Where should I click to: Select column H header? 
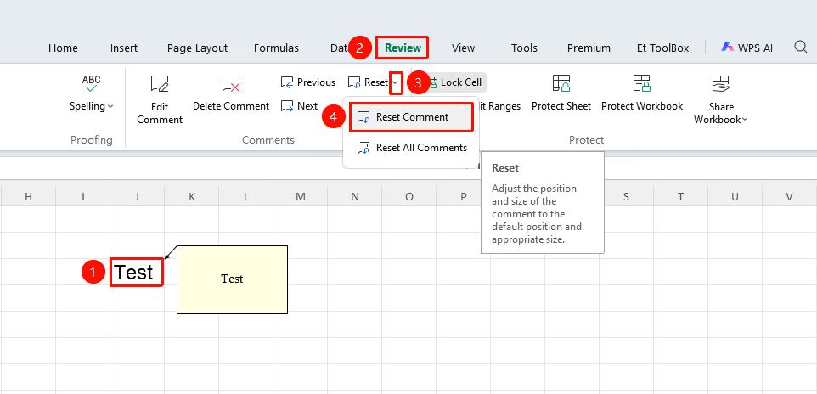click(28, 196)
